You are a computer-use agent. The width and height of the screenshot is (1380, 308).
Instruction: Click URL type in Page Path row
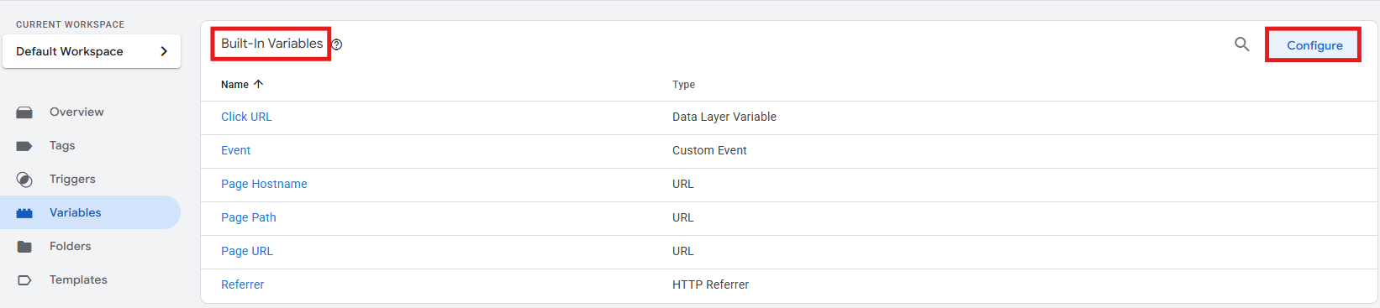[682, 217]
